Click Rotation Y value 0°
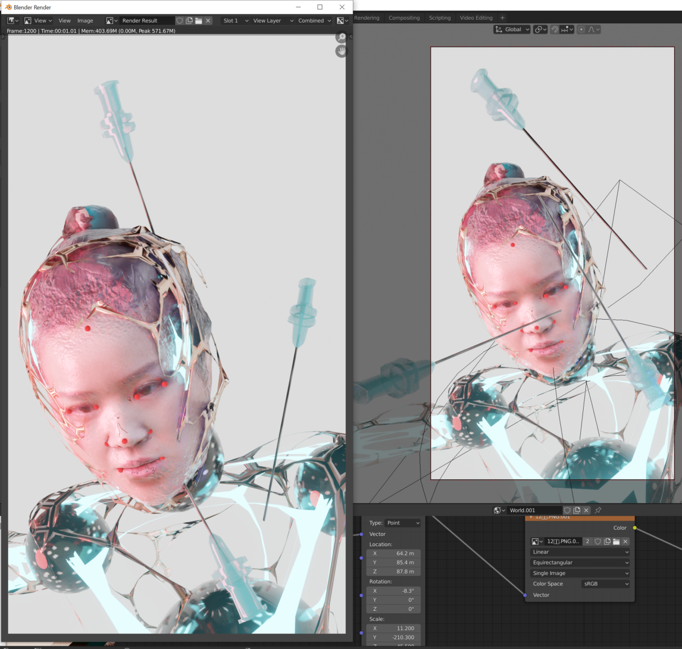This screenshot has height=649, width=682. 394,600
